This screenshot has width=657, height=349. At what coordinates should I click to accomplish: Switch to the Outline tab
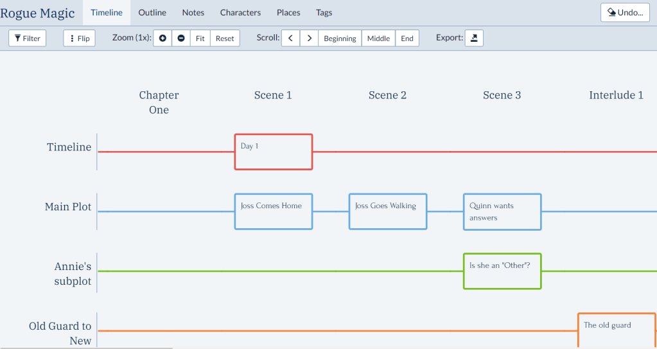point(152,13)
